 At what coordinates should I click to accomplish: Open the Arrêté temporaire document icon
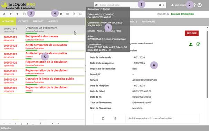103,118
